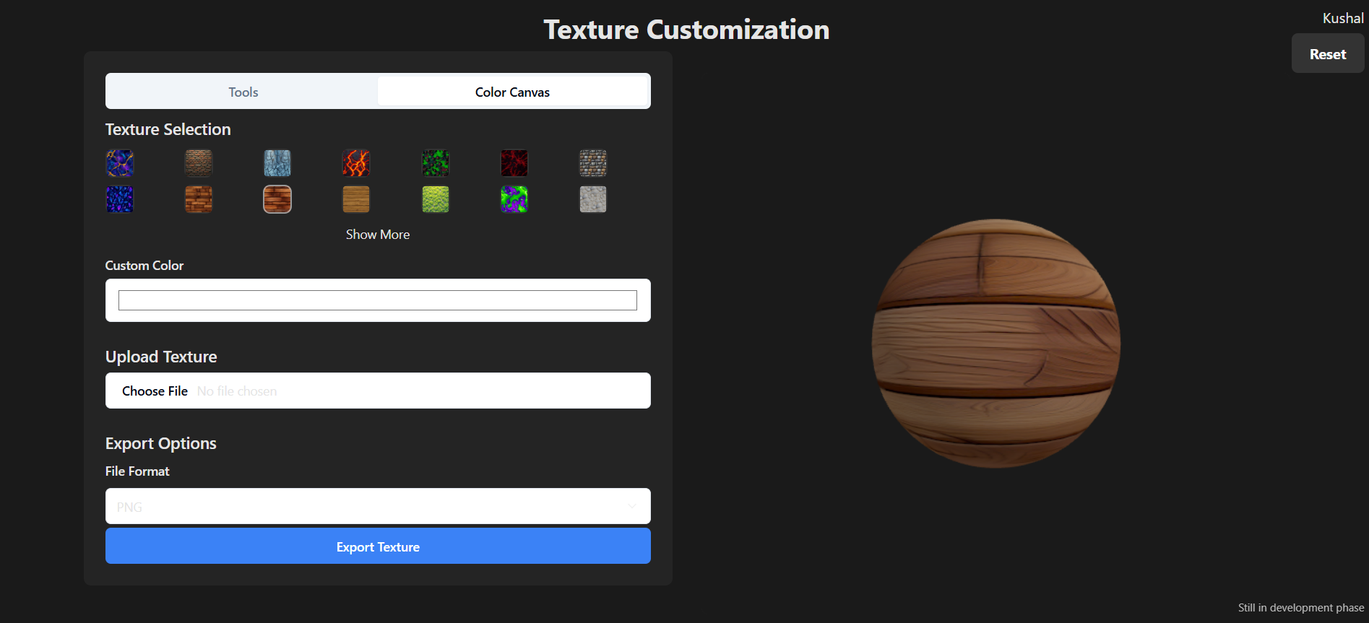Switch to the Tools tab

pyautogui.click(x=243, y=92)
